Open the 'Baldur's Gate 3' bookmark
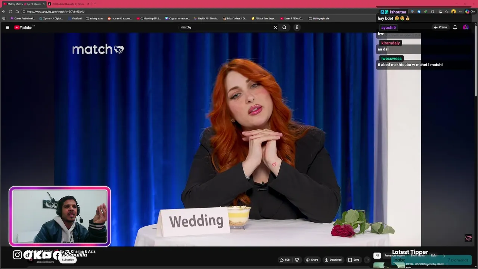478x269 pixels. point(235,18)
